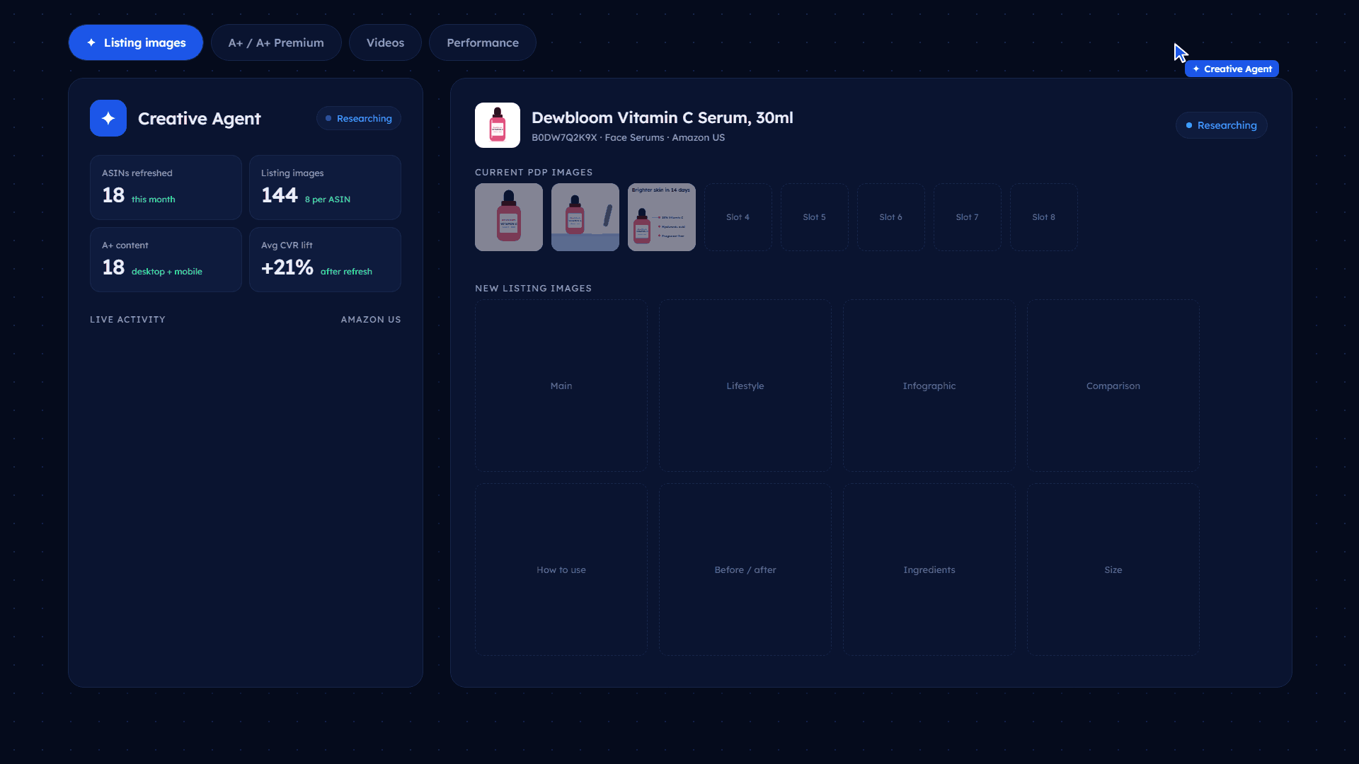Click the Researching badge in Creative Agent panel

pos(359,118)
